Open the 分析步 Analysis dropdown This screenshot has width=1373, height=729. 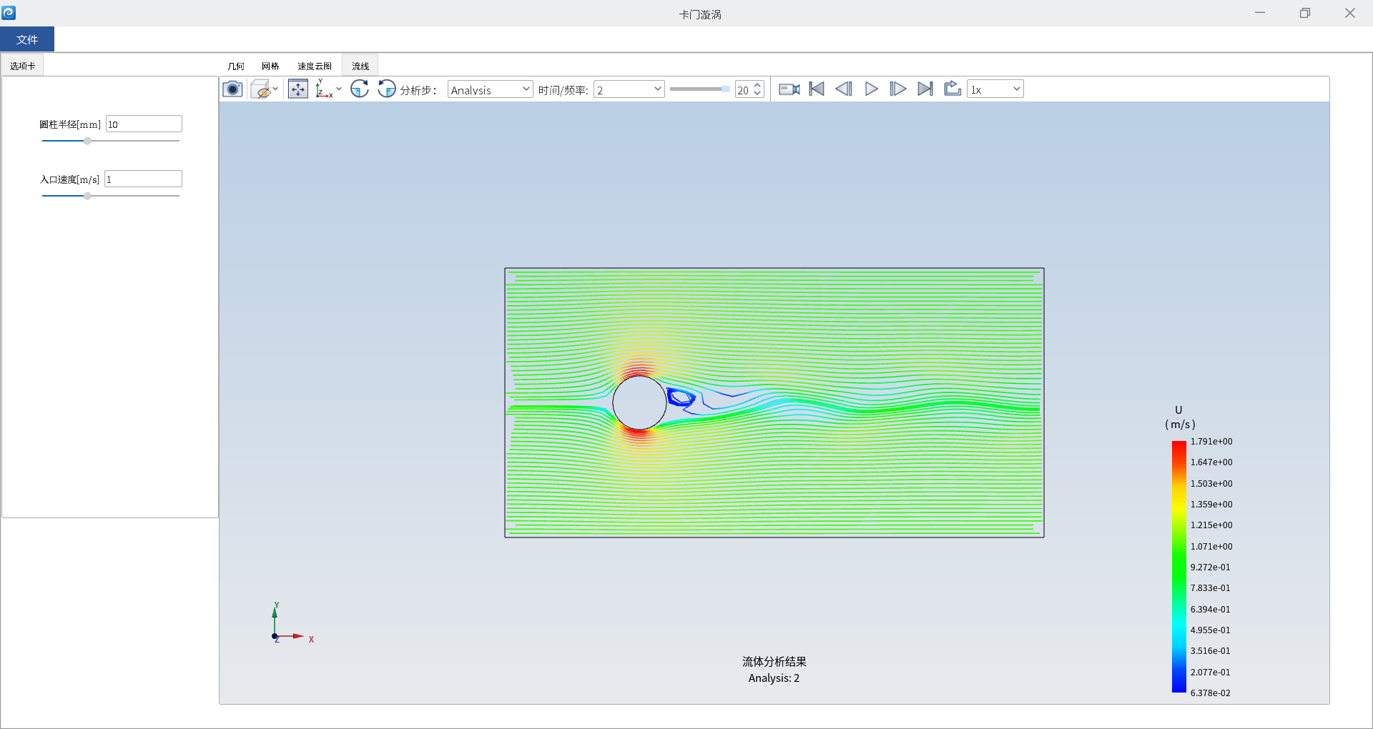490,89
